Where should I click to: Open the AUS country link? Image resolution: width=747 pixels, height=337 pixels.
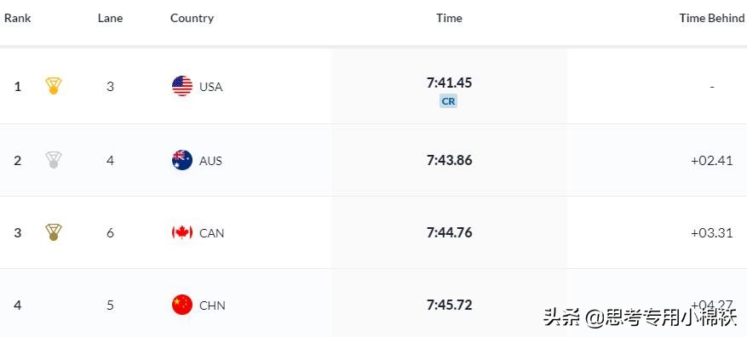211,161
